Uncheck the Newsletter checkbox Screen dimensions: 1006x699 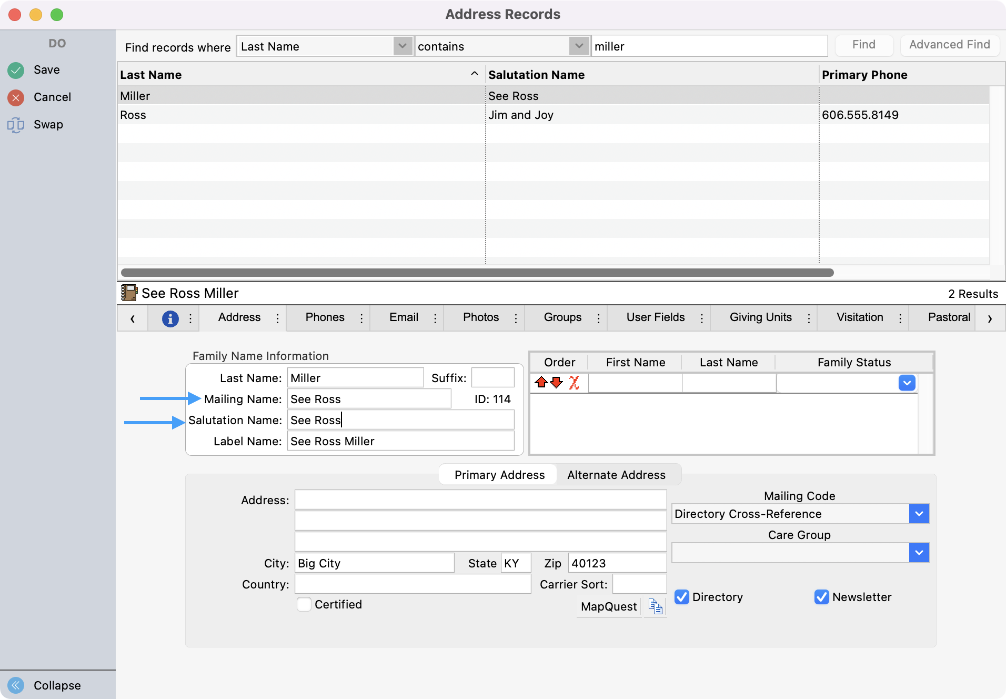coord(822,597)
